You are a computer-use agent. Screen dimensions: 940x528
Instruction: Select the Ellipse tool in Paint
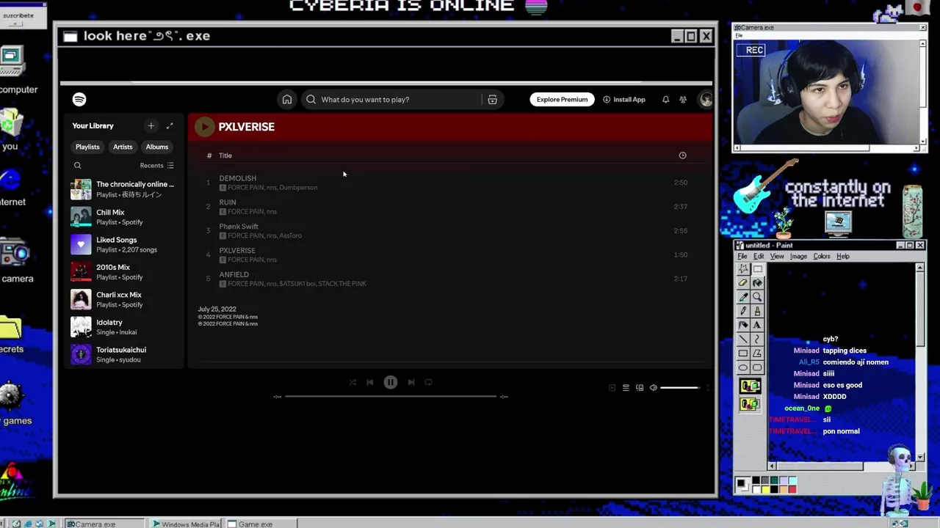point(743,367)
